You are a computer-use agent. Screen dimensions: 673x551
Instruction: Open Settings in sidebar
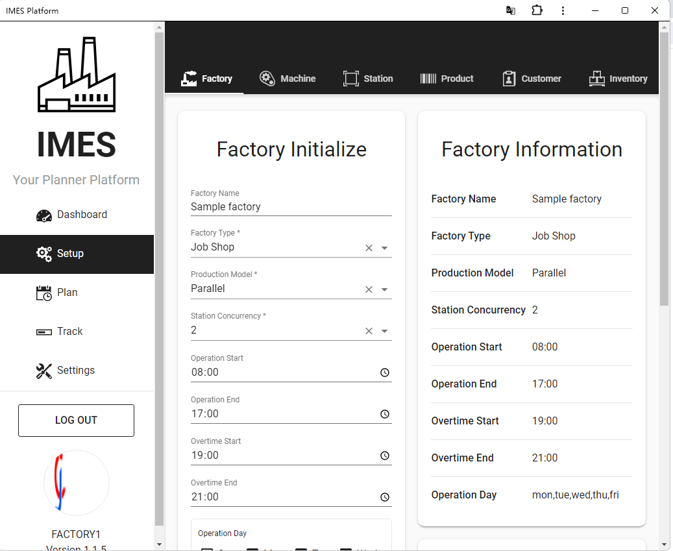coord(77,371)
